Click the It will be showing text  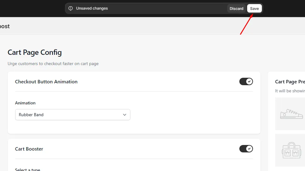coord(290,91)
